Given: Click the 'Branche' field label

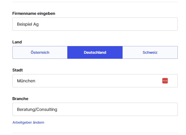Looking at the screenshot, I should pyautogui.click(x=20, y=99).
